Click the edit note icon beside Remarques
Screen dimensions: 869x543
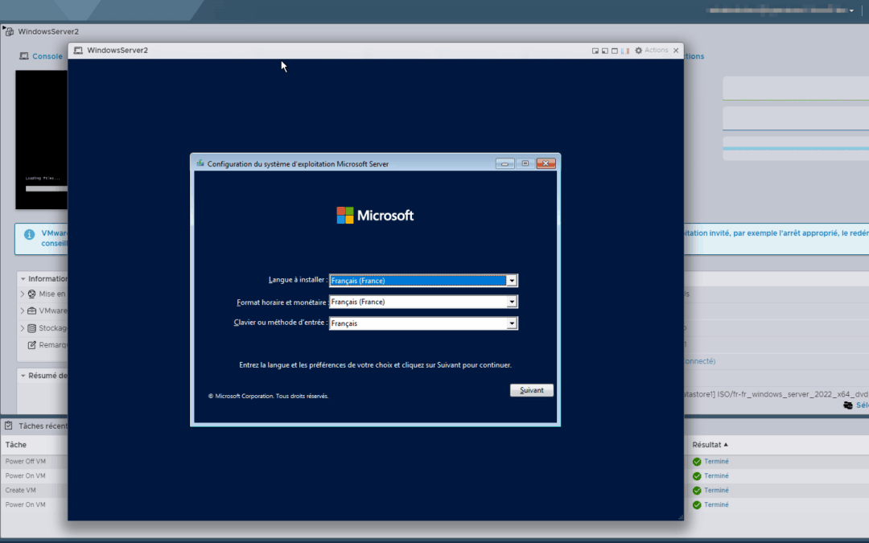pos(32,344)
